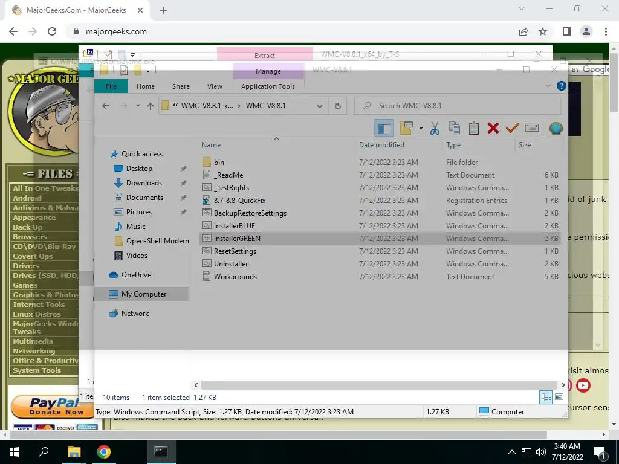619x464 pixels.
Task: Switch to large thumbnails view icon
Action: (x=559, y=397)
